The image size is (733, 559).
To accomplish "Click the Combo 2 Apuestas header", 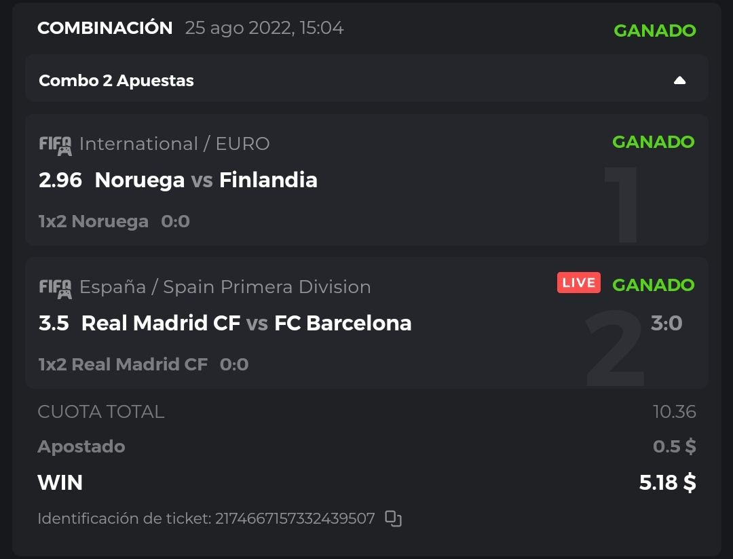I will click(116, 81).
